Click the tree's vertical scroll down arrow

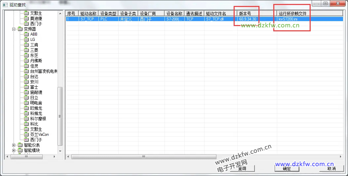[60, 151]
